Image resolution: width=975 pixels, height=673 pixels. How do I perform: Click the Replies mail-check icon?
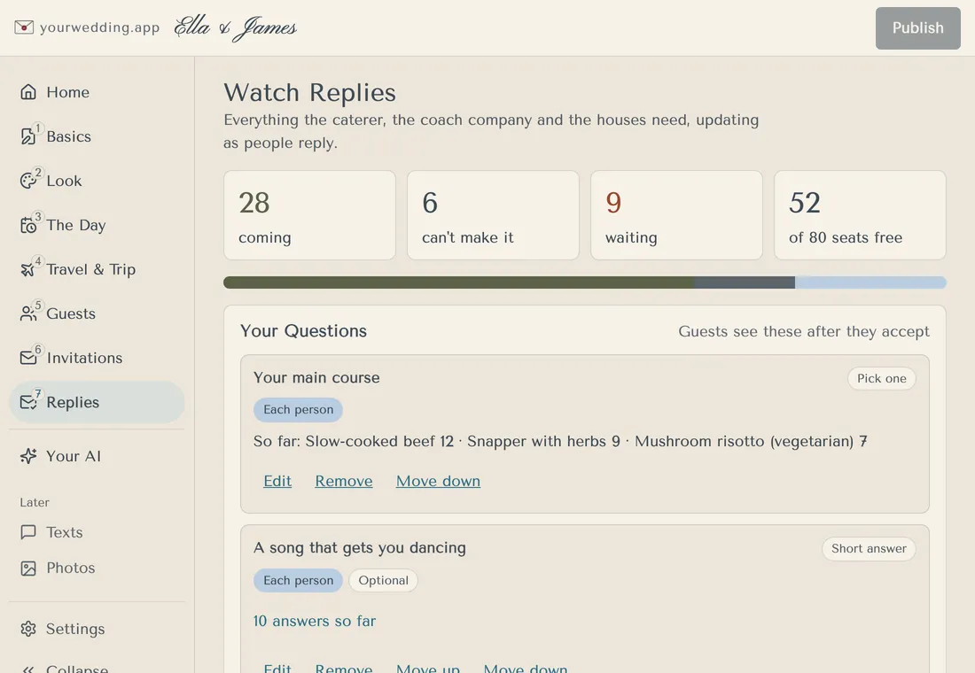pyautogui.click(x=28, y=402)
